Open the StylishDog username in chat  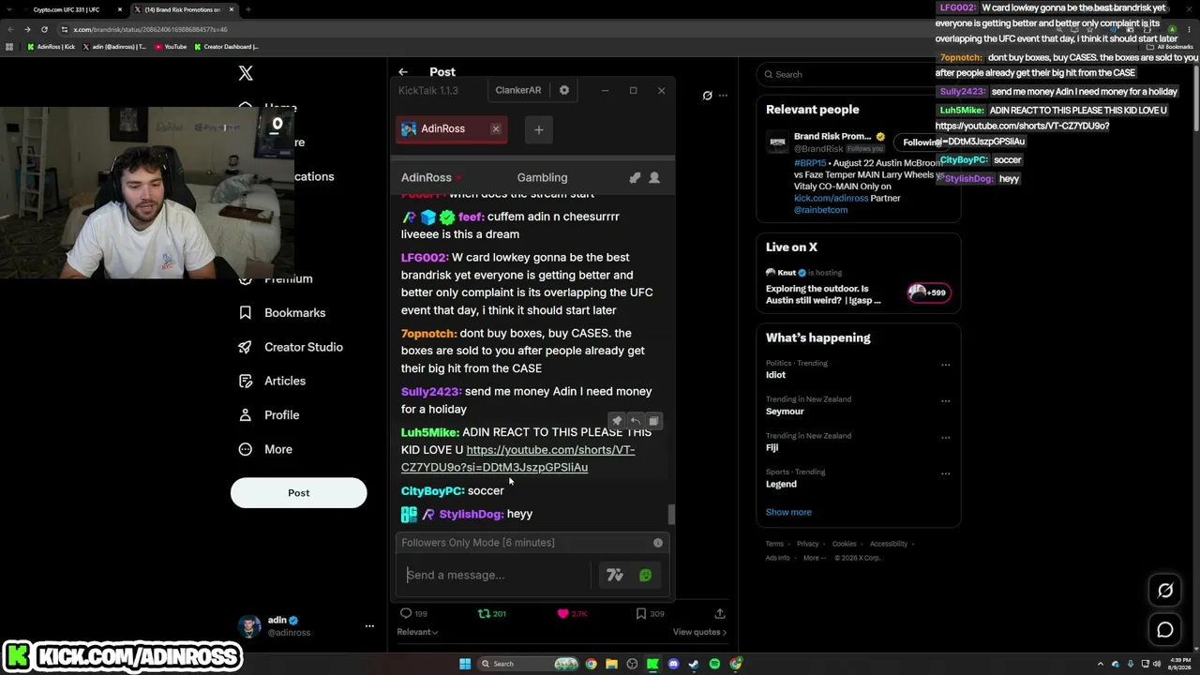tap(471, 514)
